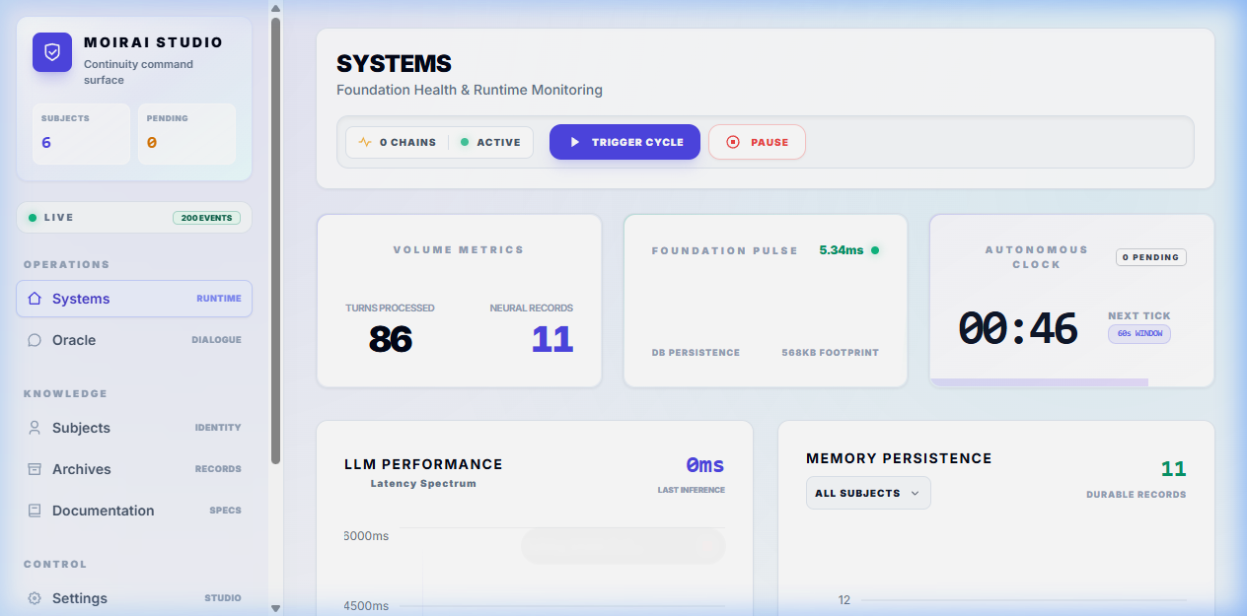Click the green live indicator dot

click(x=33, y=218)
